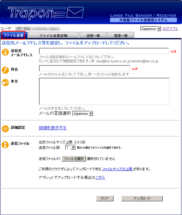Expand the send file count (送信ファイル数) dropdown

71,147
